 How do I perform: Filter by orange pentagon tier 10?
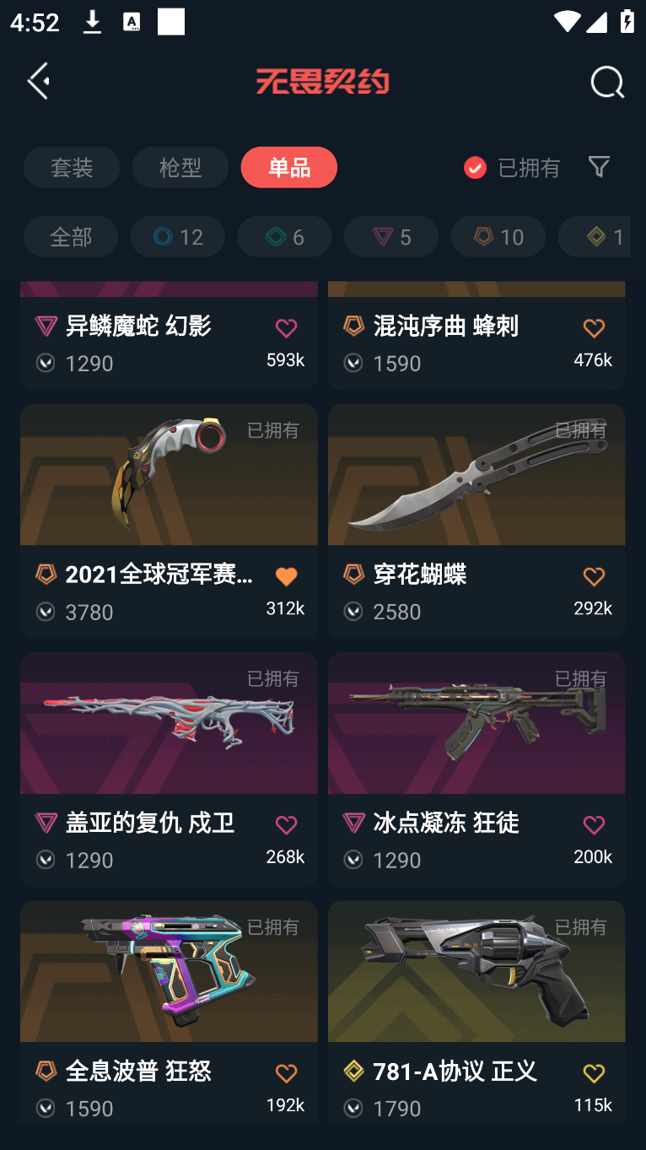point(499,236)
